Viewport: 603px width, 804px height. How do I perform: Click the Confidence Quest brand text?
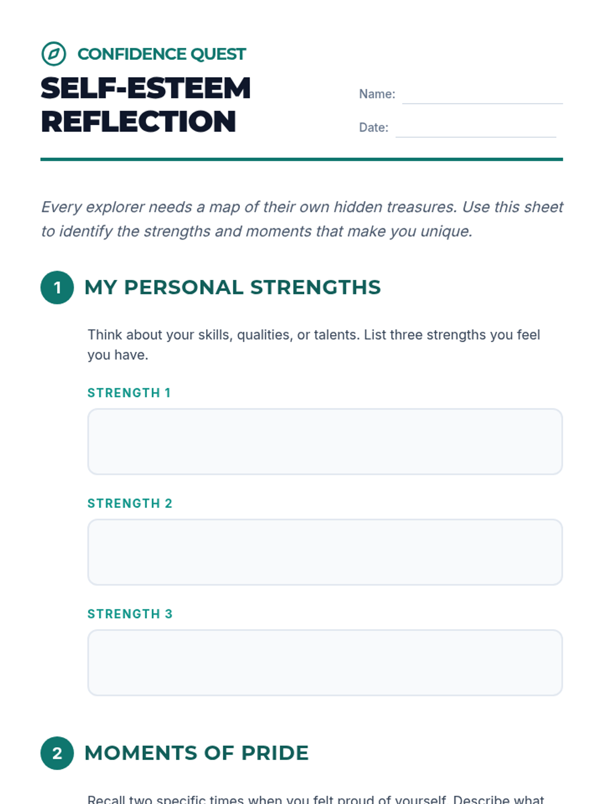162,54
